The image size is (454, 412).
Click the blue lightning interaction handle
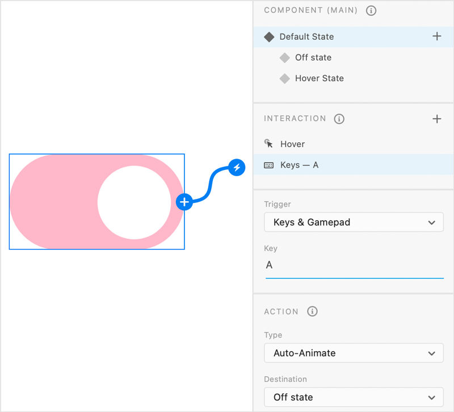pos(237,168)
